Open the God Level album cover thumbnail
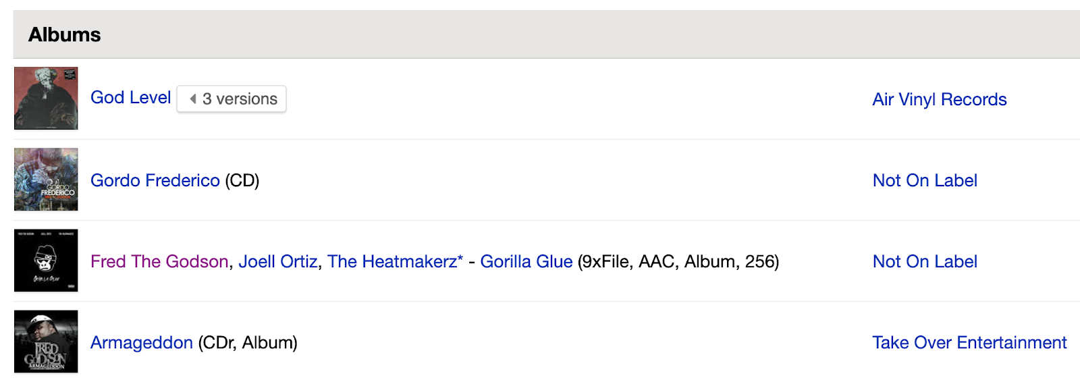This screenshot has height=380, width=1080. pos(46,99)
